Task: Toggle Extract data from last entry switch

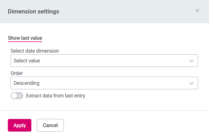Action: pos(17,96)
